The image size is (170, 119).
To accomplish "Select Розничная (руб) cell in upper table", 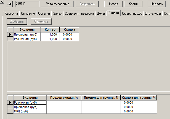I will pos(27,39).
